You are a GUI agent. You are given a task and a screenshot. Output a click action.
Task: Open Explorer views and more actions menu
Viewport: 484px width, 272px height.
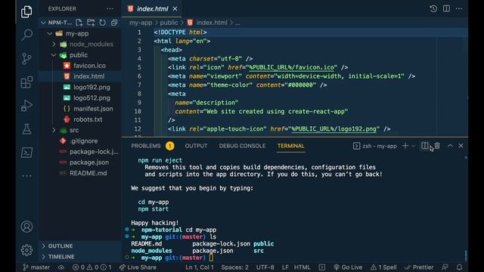[110, 8]
